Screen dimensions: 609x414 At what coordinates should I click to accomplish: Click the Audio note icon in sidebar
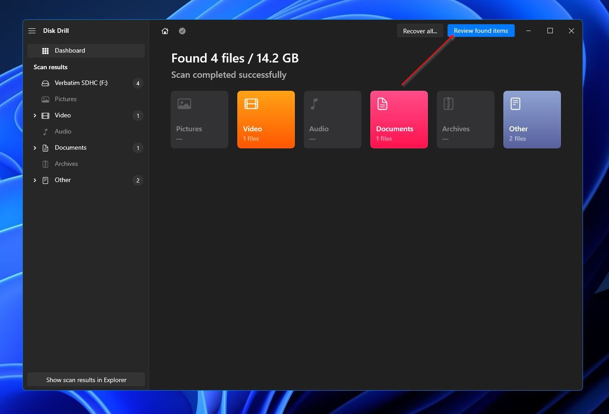(x=45, y=132)
